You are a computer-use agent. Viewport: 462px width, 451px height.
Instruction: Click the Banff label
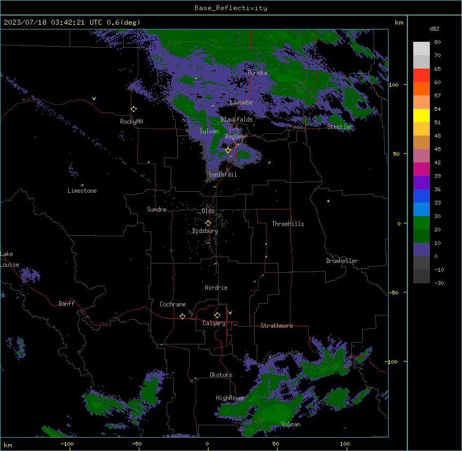point(66,304)
